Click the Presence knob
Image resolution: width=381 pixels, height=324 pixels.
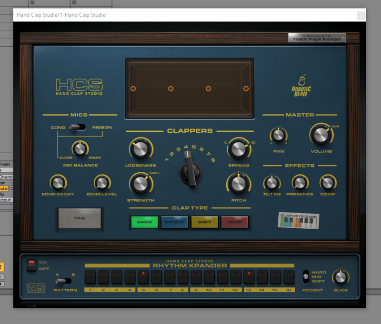tap(300, 183)
